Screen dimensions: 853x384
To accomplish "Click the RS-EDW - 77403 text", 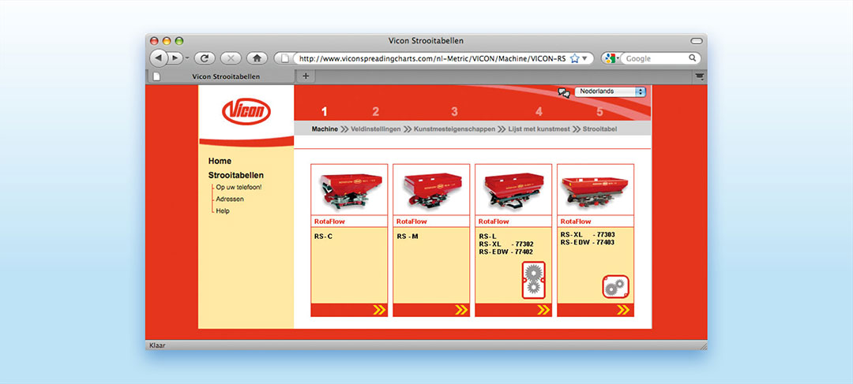I will (588, 242).
